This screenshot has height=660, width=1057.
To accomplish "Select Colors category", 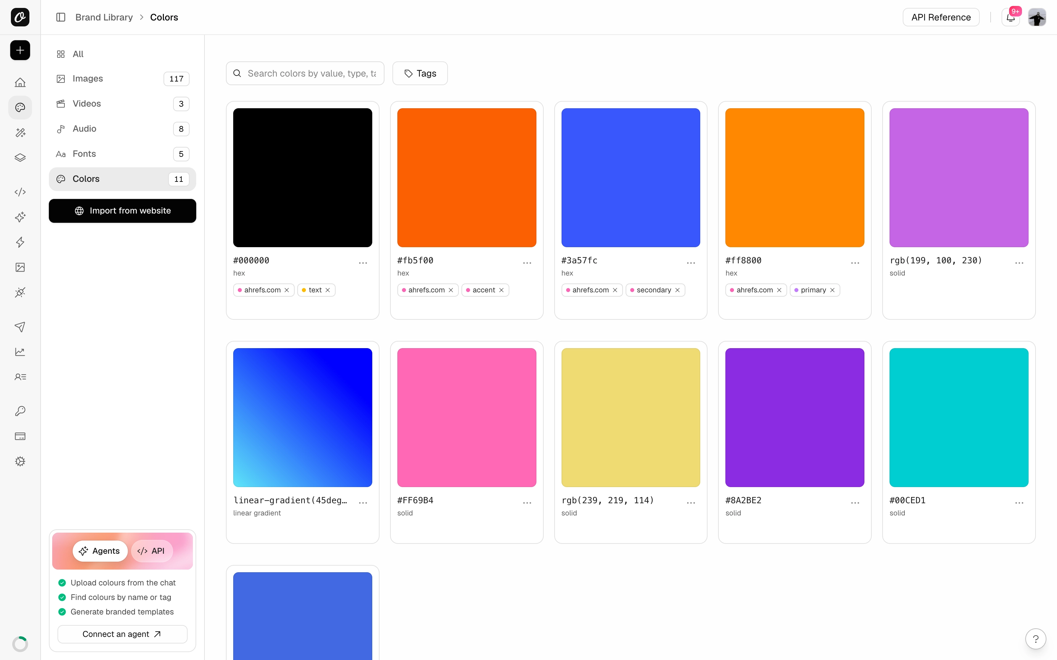I will pos(122,179).
